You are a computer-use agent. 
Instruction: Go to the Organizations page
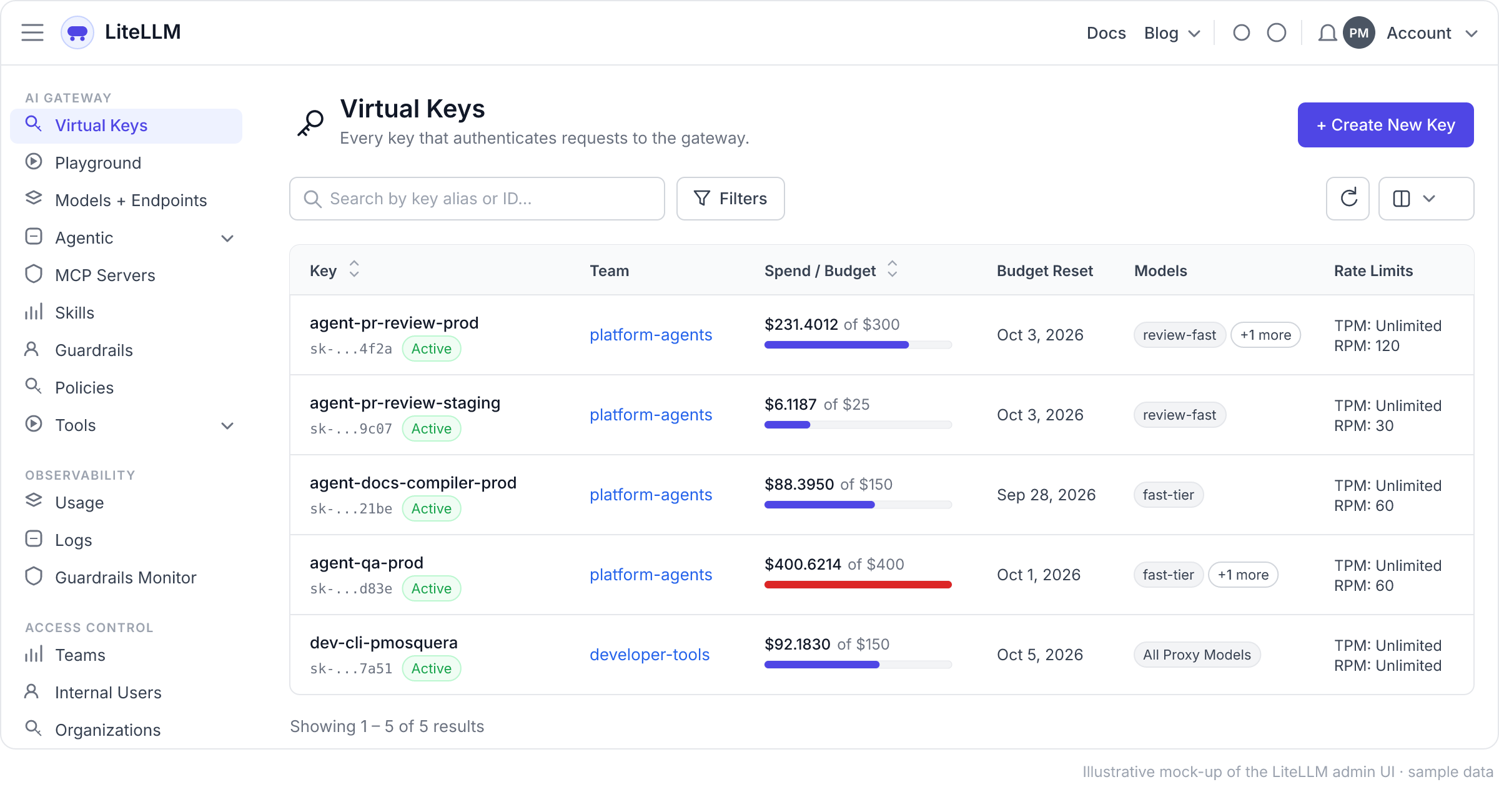coord(126,730)
